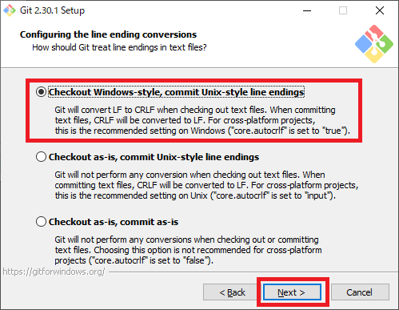399x310 pixels.
Task: Select the Checkout Windows-style radio button
Action: point(41,92)
